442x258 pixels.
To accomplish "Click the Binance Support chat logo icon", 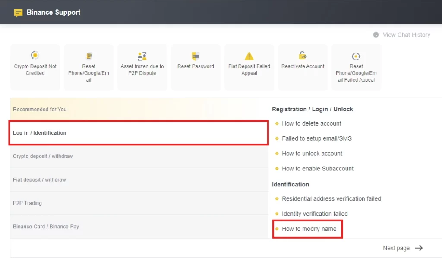I will click(18, 13).
